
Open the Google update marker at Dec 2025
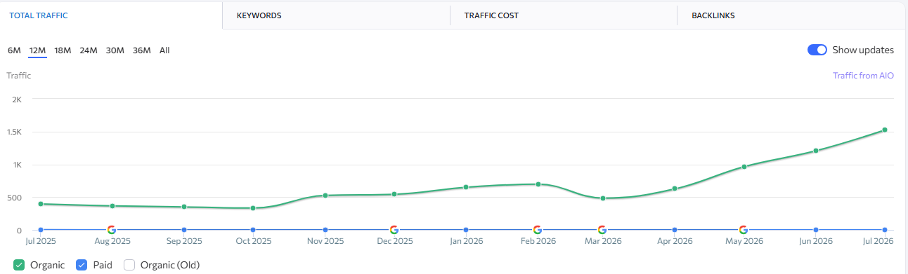394,230
